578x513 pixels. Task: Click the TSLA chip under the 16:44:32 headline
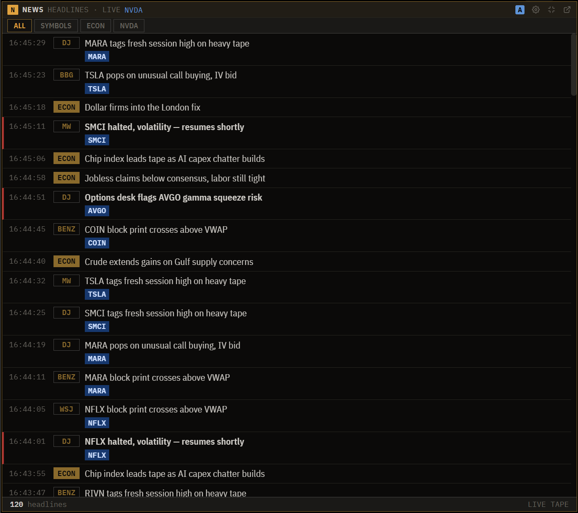click(97, 294)
